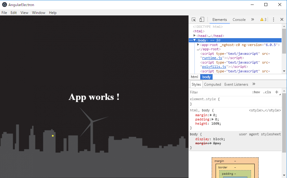Toggle :hov pseudo-class states

point(256,92)
